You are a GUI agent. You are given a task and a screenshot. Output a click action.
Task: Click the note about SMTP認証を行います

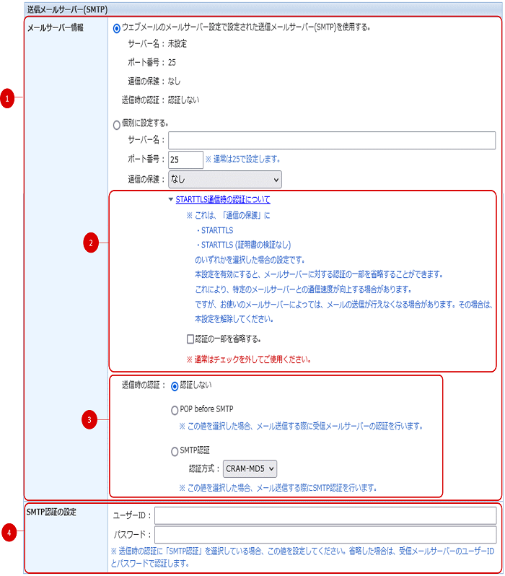(x=278, y=488)
